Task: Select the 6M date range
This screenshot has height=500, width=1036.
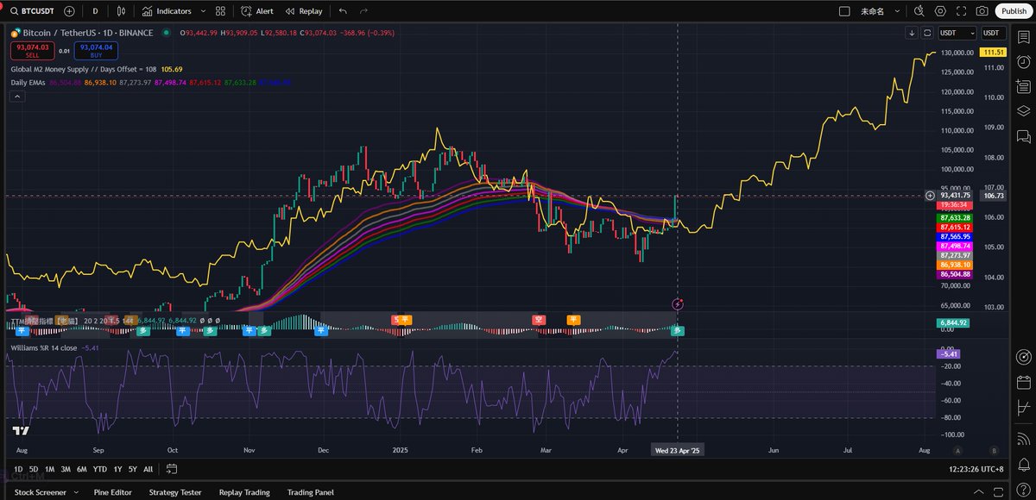Action: (81, 469)
